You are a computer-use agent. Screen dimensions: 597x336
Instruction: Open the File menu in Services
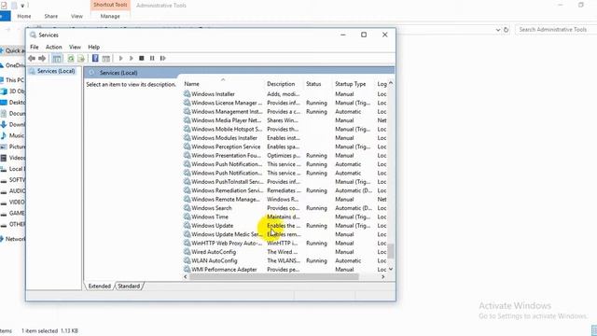tap(35, 47)
